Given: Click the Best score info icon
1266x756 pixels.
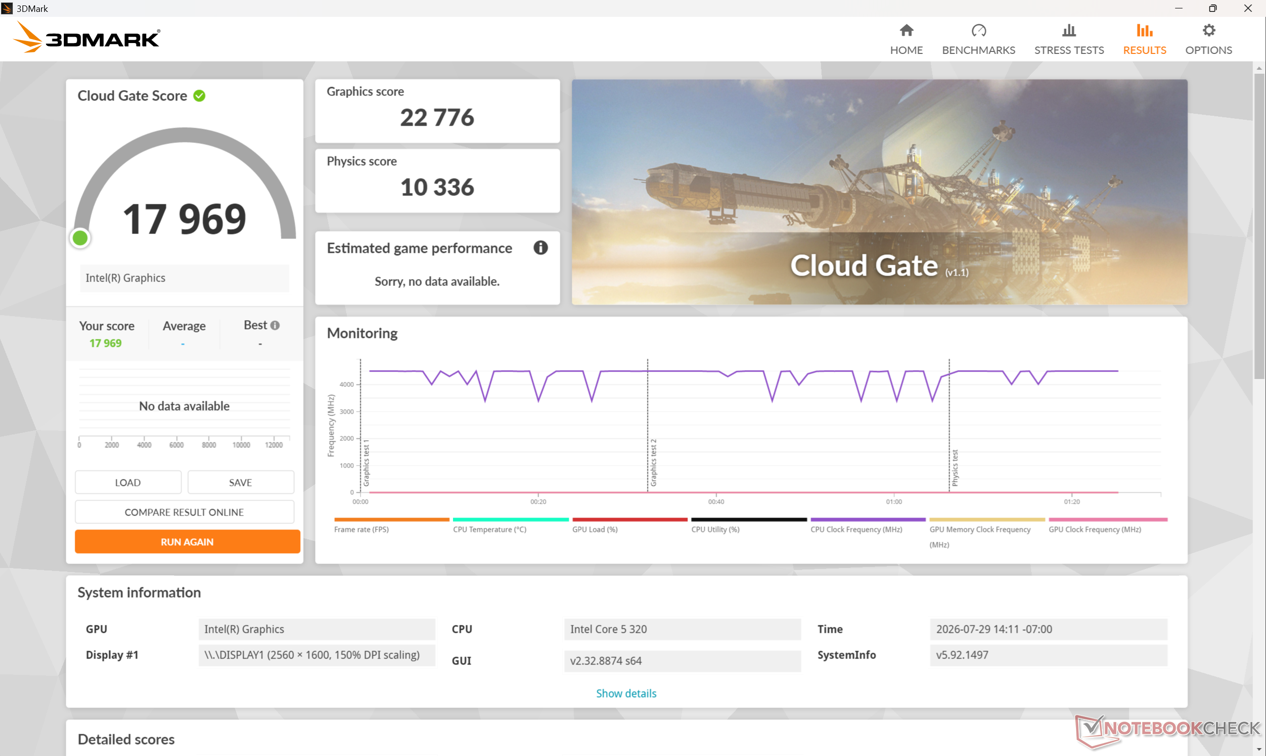Looking at the screenshot, I should coord(275,325).
